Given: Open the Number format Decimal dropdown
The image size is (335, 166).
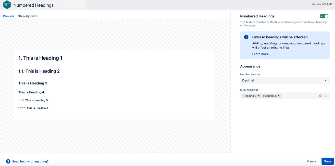Looking at the screenshot, I should [285, 80].
